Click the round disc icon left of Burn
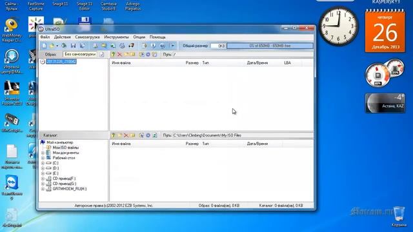Image resolution: width=413 pixels, height=232 pixels. [122, 46]
